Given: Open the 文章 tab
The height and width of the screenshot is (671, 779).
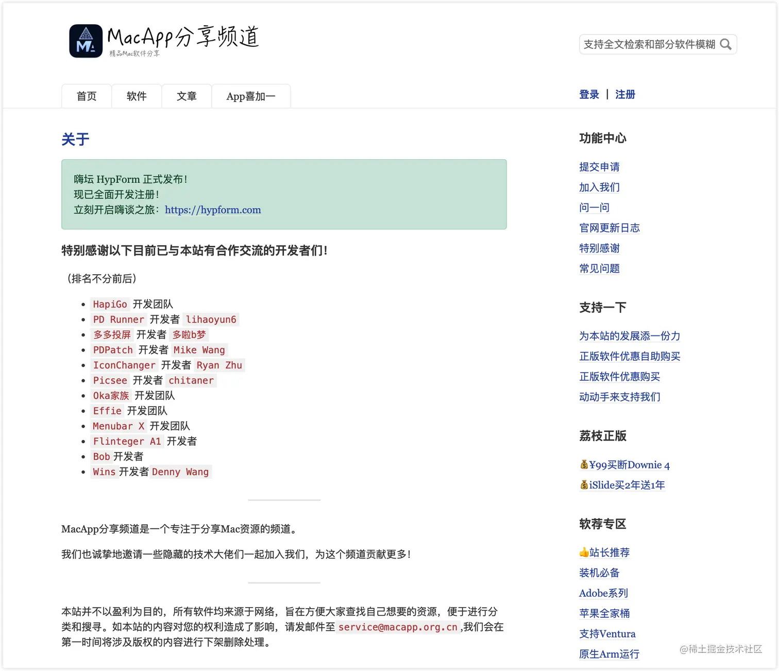Looking at the screenshot, I should click(187, 96).
